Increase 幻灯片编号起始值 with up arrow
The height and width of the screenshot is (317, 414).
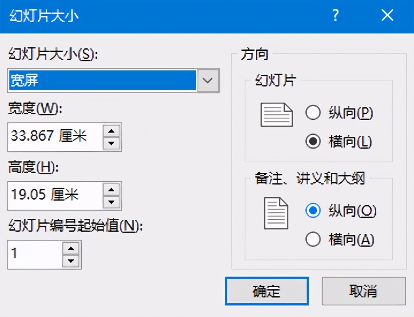tap(71, 249)
